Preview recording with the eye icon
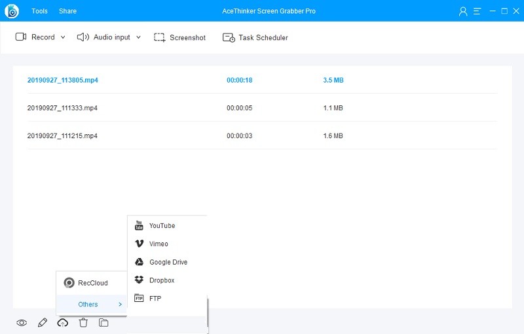Screen dimensions: 524x334 pos(22,322)
